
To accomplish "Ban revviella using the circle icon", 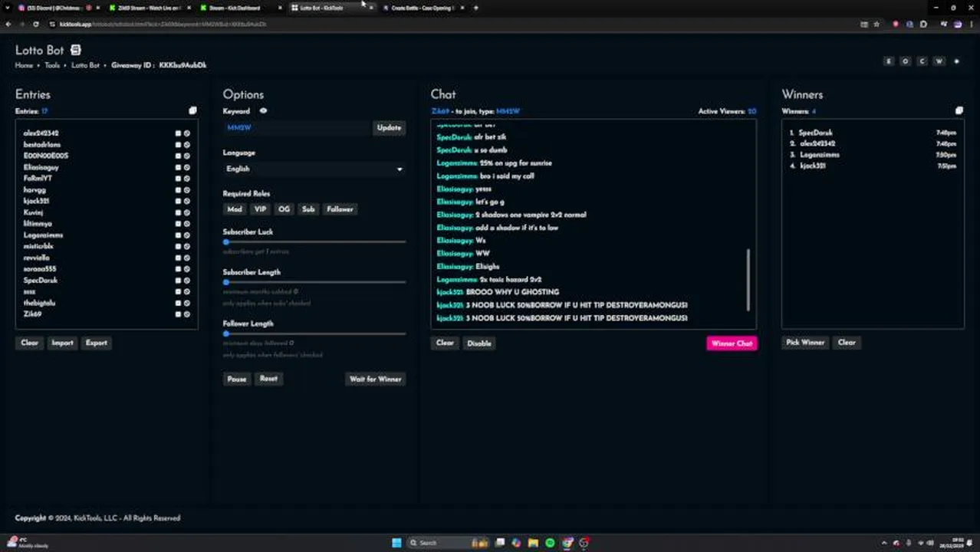I will pos(186,258).
